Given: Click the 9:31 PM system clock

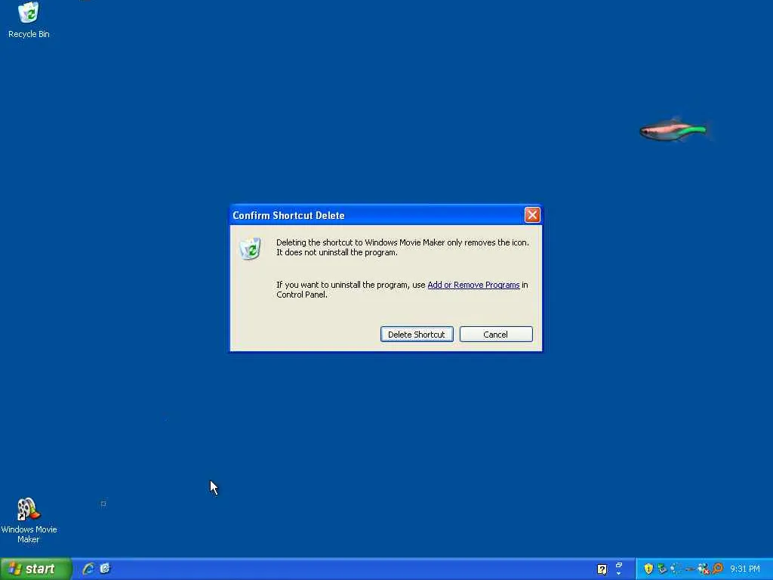Looking at the screenshot, I should [745, 569].
